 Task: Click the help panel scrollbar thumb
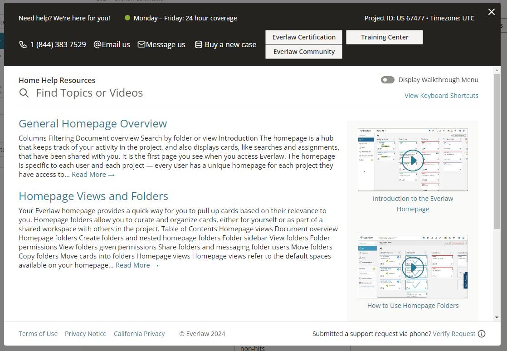pos(497,151)
